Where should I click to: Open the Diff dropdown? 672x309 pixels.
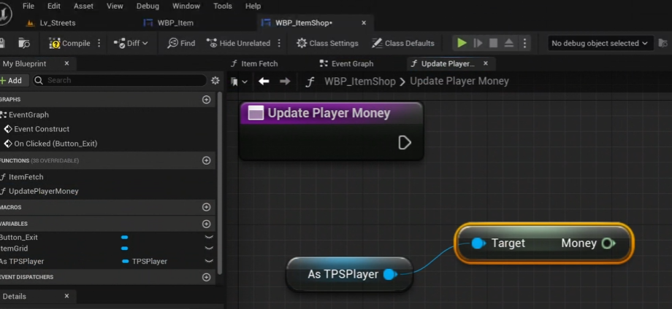131,43
